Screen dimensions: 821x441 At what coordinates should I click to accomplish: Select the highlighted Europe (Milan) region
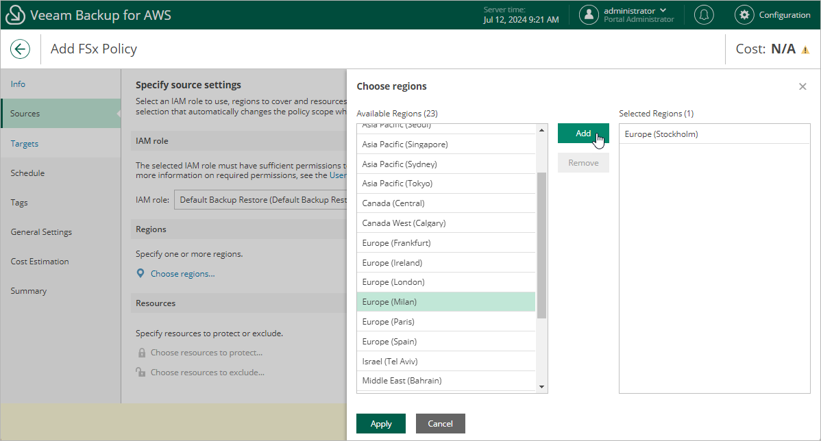coord(446,302)
